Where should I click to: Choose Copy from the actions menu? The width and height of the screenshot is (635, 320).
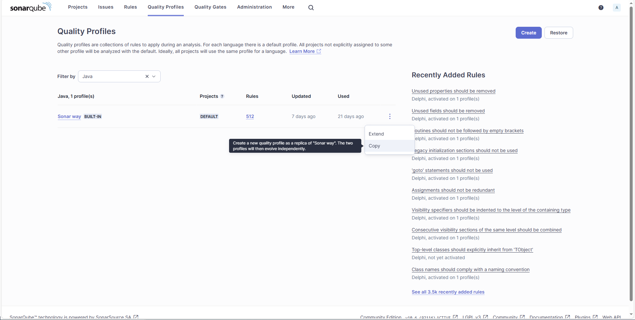(389, 146)
